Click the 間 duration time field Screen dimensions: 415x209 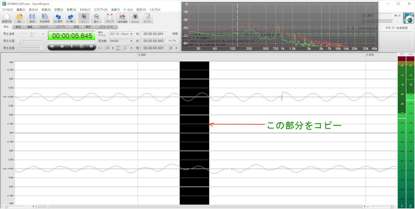[154, 48]
